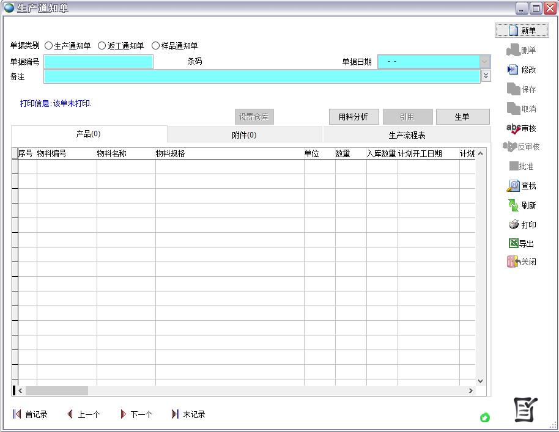Export data with 导出 icon
559x432 pixels.
pyautogui.click(x=513, y=243)
